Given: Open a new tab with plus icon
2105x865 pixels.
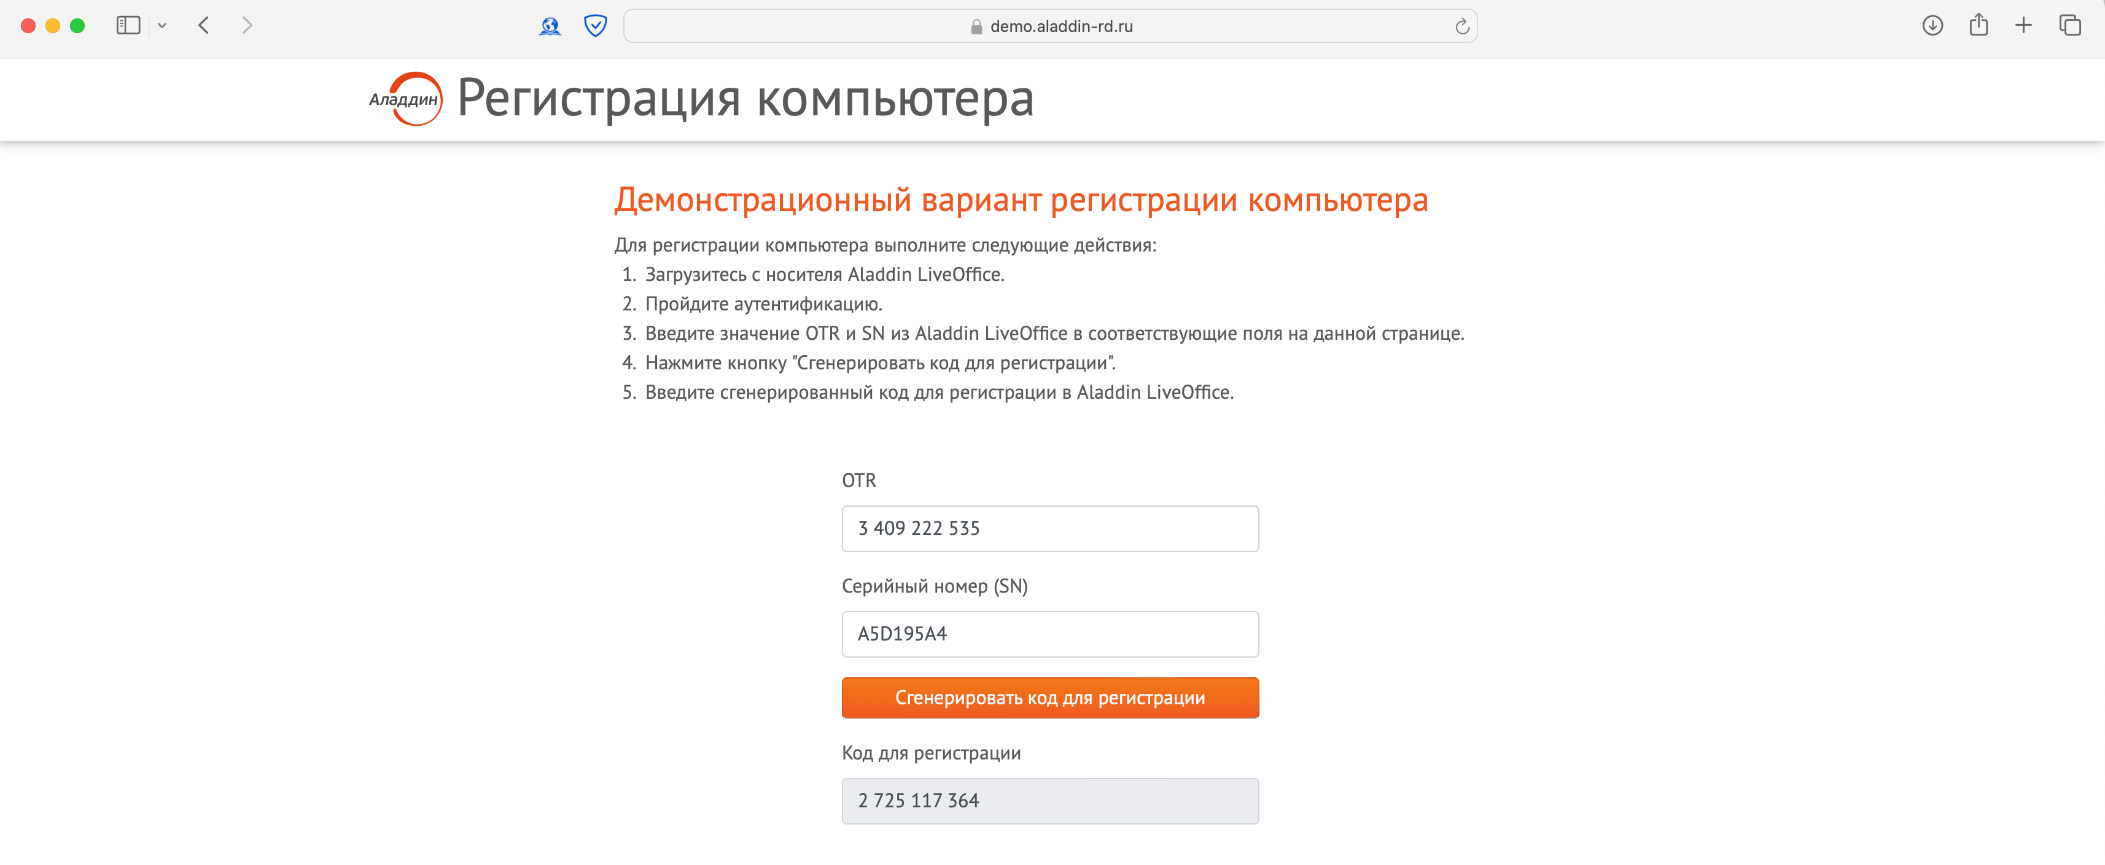Looking at the screenshot, I should coord(2023,25).
